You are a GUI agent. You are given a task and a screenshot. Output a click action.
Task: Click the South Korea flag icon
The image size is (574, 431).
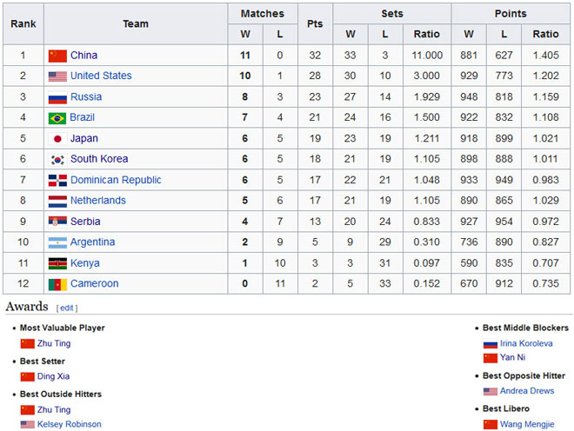pos(57,160)
